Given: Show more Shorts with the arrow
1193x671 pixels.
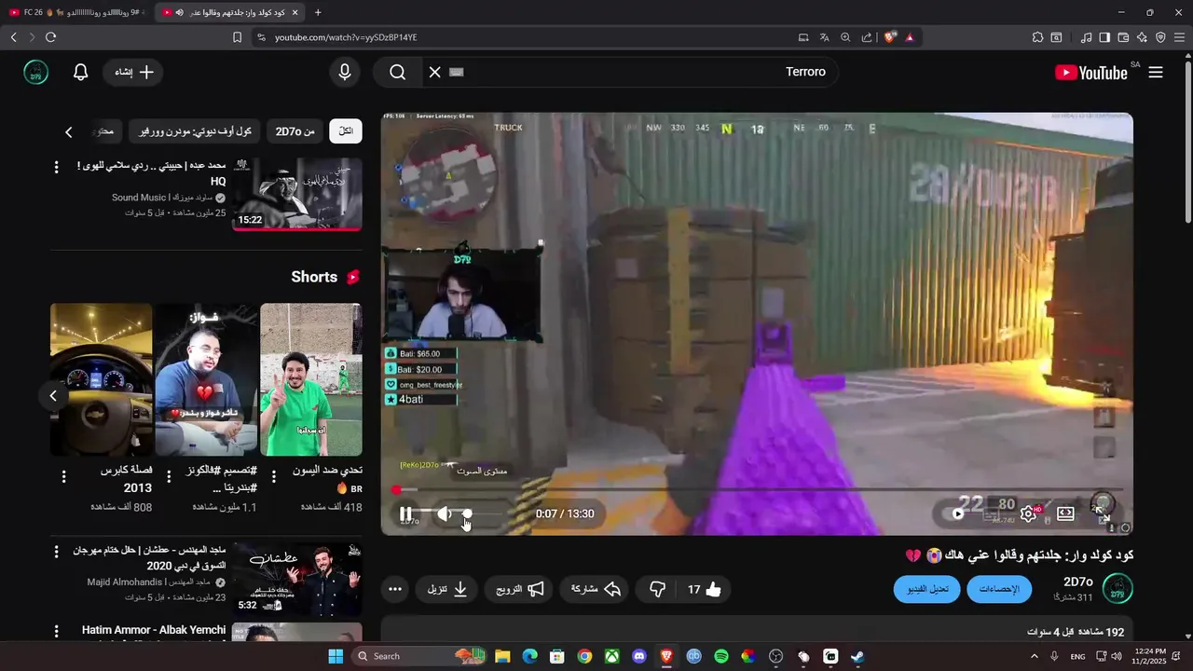Looking at the screenshot, I should tap(53, 395).
